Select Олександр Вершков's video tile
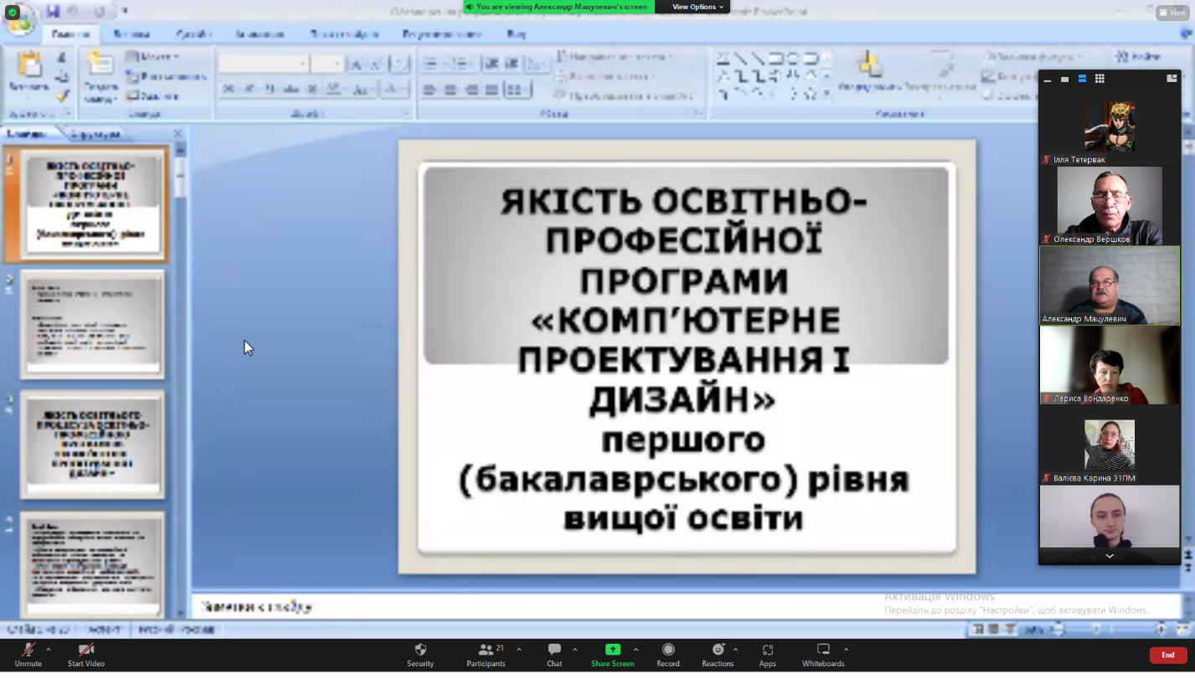This screenshot has height=678, width=1195. (1110, 205)
